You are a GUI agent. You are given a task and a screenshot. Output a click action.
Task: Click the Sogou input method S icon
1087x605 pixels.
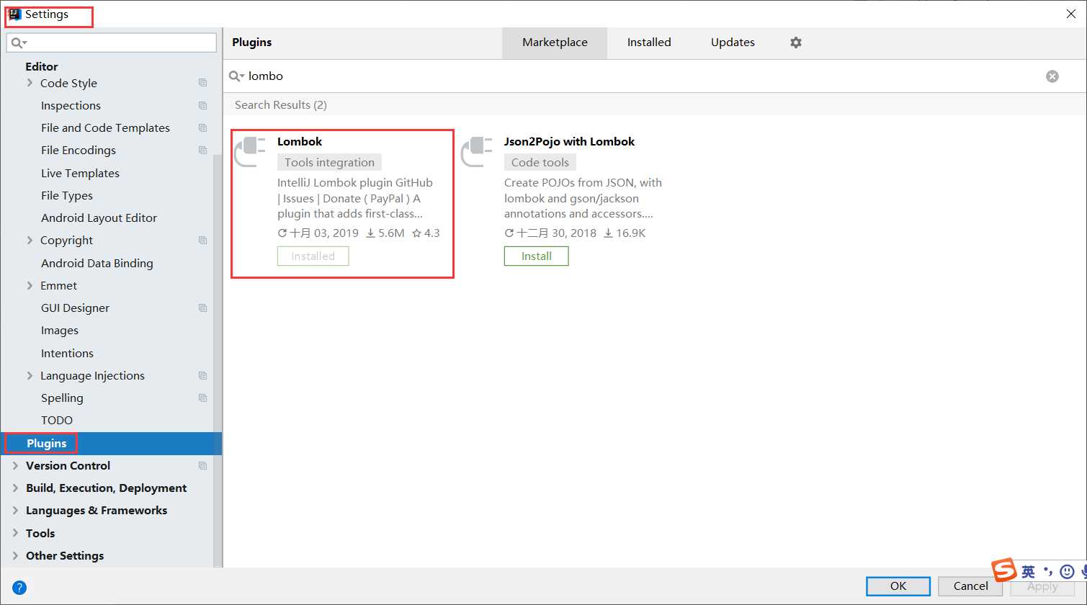tap(1004, 570)
